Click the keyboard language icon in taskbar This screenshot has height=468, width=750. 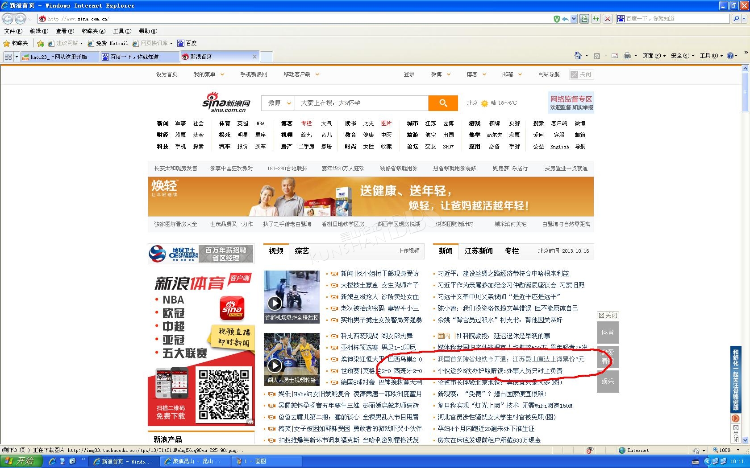pyautogui.click(x=695, y=461)
